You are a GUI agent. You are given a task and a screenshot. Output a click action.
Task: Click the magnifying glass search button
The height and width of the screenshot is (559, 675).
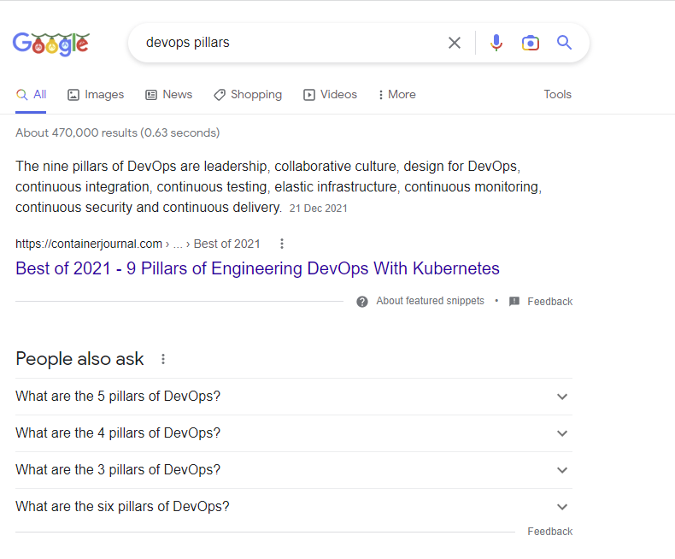click(564, 43)
